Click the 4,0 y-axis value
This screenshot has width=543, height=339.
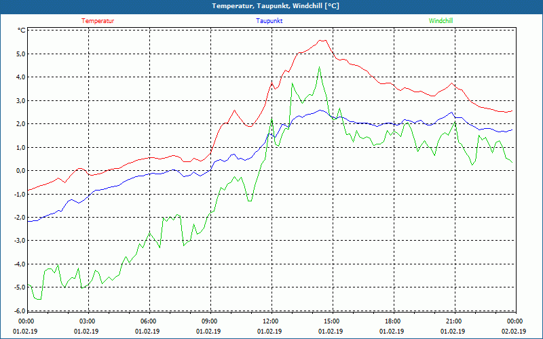coord(20,77)
